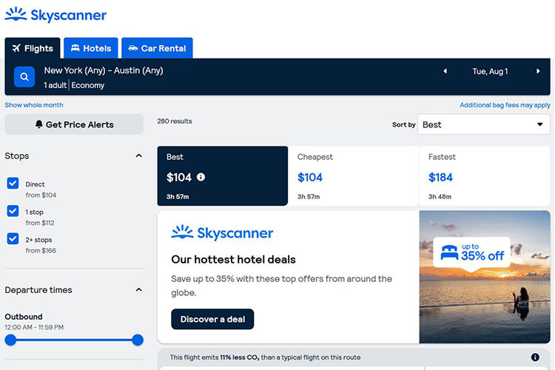The image size is (555, 370).
Task: Click the hotel bed 35% off badge
Action: click(472, 252)
